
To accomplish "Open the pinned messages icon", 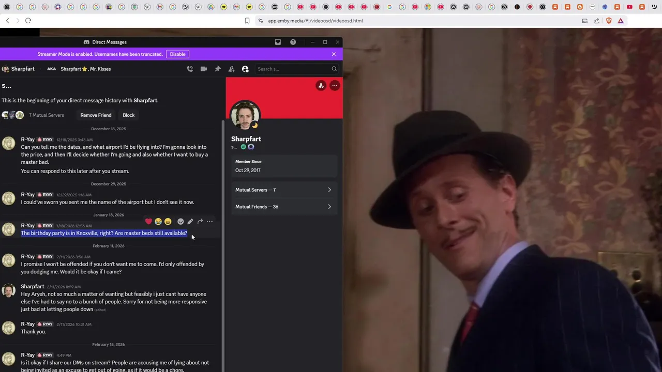I will click(218, 69).
